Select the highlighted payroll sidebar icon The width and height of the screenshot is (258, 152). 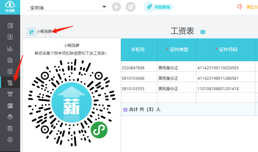10,83
